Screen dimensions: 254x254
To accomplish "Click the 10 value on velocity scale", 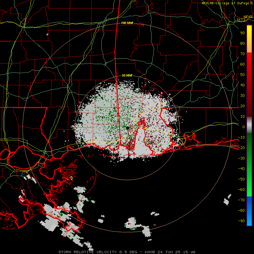I will click(x=242, y=117).
